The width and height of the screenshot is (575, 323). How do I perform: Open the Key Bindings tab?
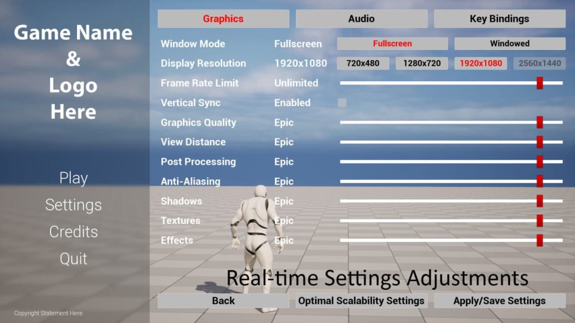498,19
